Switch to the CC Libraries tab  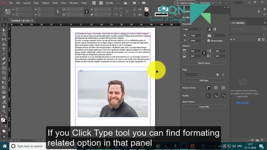[238, 23]
